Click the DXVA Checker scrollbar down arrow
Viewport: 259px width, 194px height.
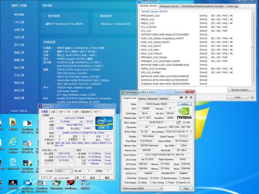(253, 84)
